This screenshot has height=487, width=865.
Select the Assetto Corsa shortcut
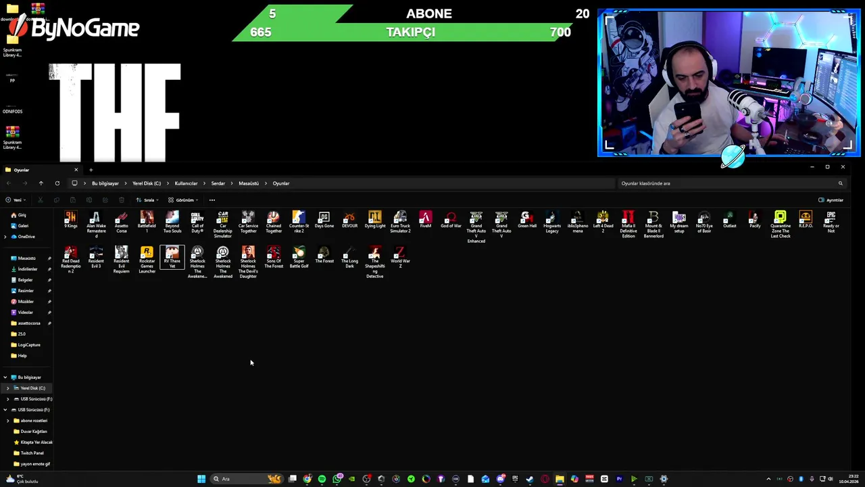click(122, 222)
